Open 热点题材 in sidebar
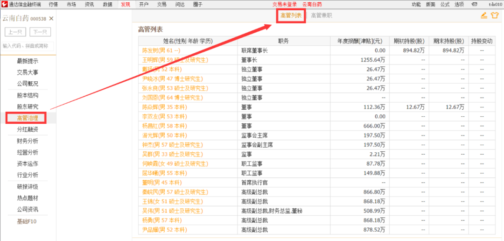The height and width of the screenshot is (241, 504). coord(28,198)
